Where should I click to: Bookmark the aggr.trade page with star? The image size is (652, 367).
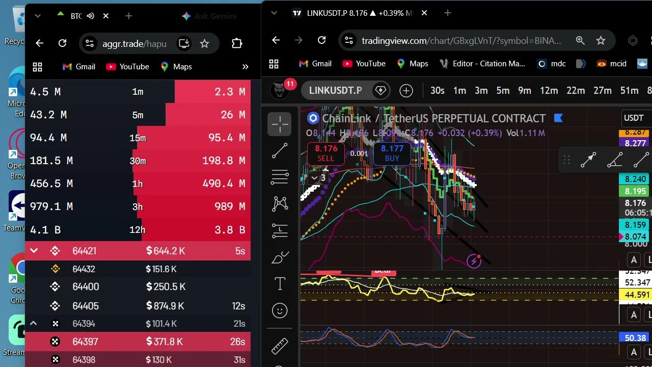[x=204, y=43]
